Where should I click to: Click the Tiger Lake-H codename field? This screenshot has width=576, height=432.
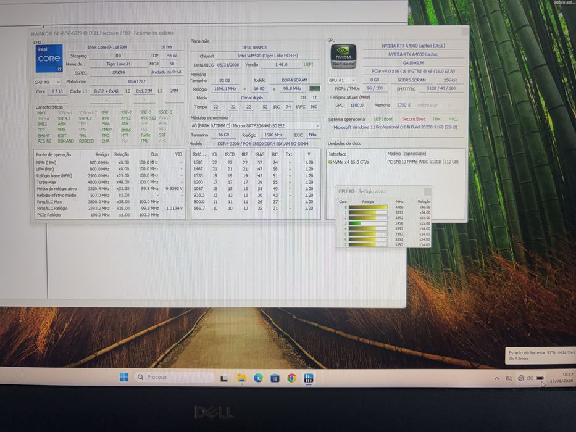118,64
